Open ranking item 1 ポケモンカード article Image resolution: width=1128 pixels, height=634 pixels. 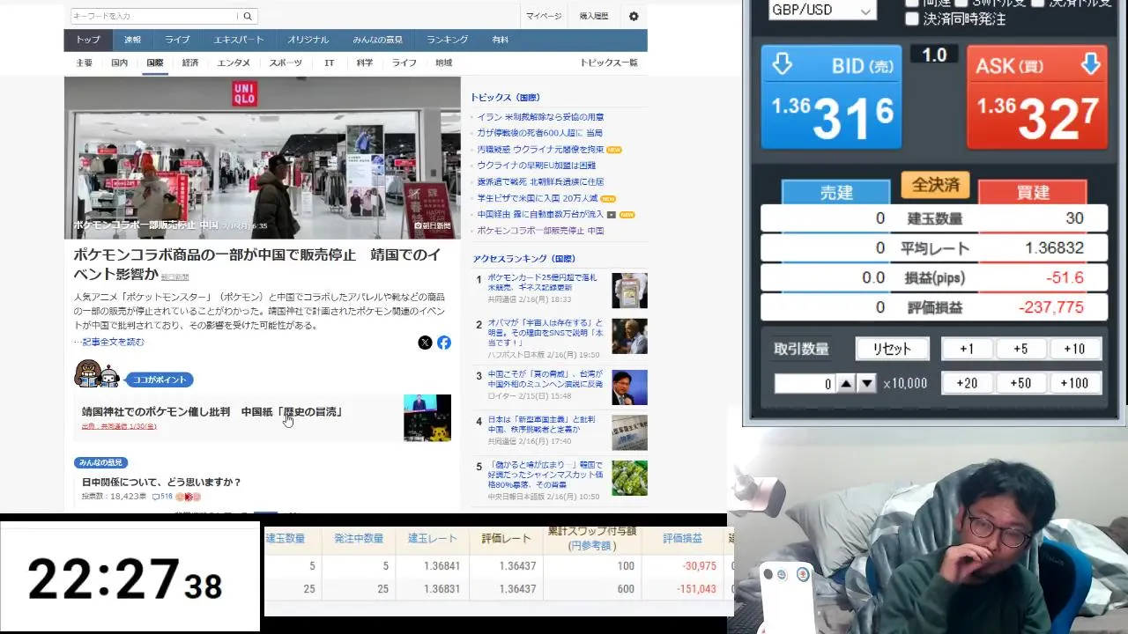(x=542, y=282)
